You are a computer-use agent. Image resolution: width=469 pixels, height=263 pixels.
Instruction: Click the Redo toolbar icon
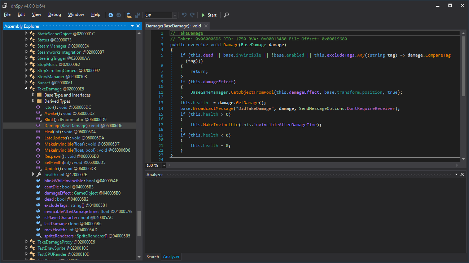[192, 15]
